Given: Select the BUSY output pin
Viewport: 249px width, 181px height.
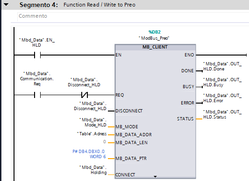Looking at the screenshot, I should click(188, 87).
